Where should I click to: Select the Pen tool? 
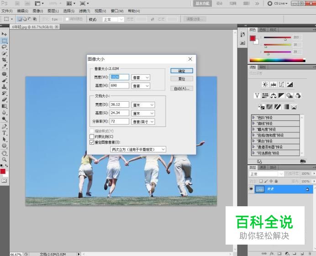click(x=4, y=126)
